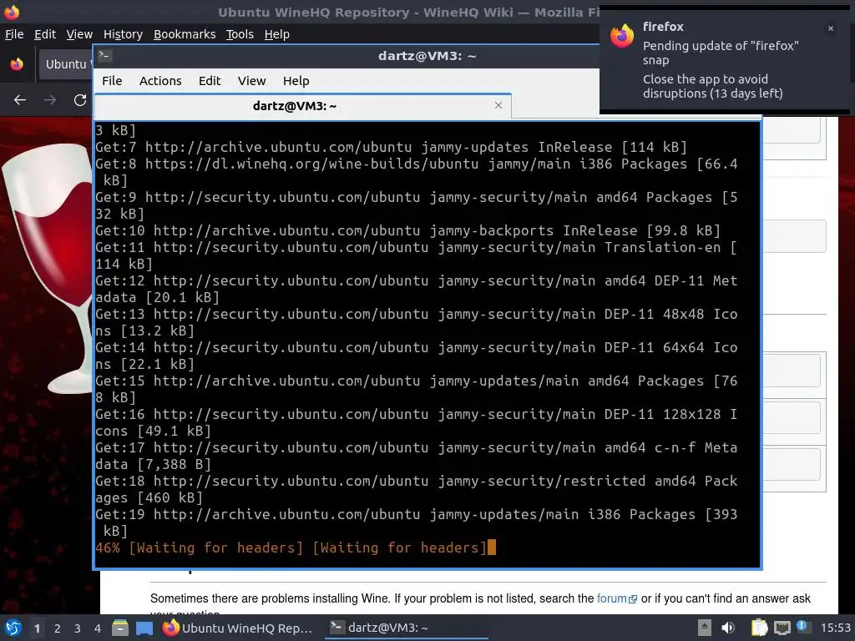Open Firefox Bookmarks menu
The height and width of the screenshot is (641, 855).
pos(185,34)
